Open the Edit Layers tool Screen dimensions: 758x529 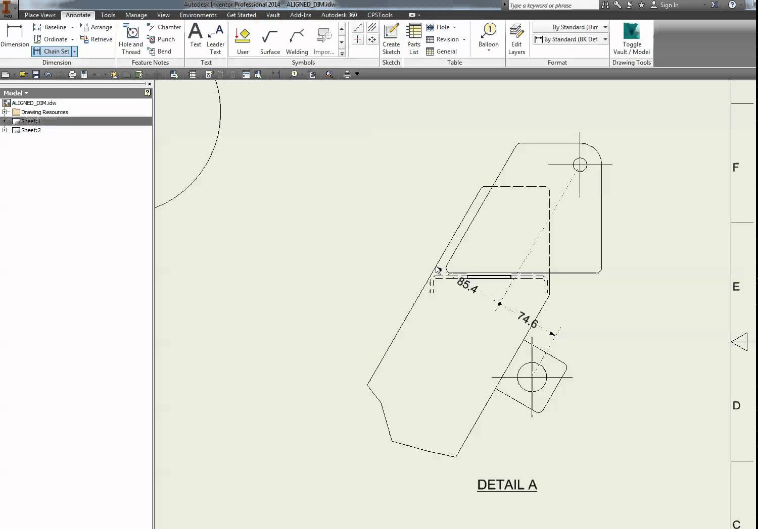tap(516, 38)
